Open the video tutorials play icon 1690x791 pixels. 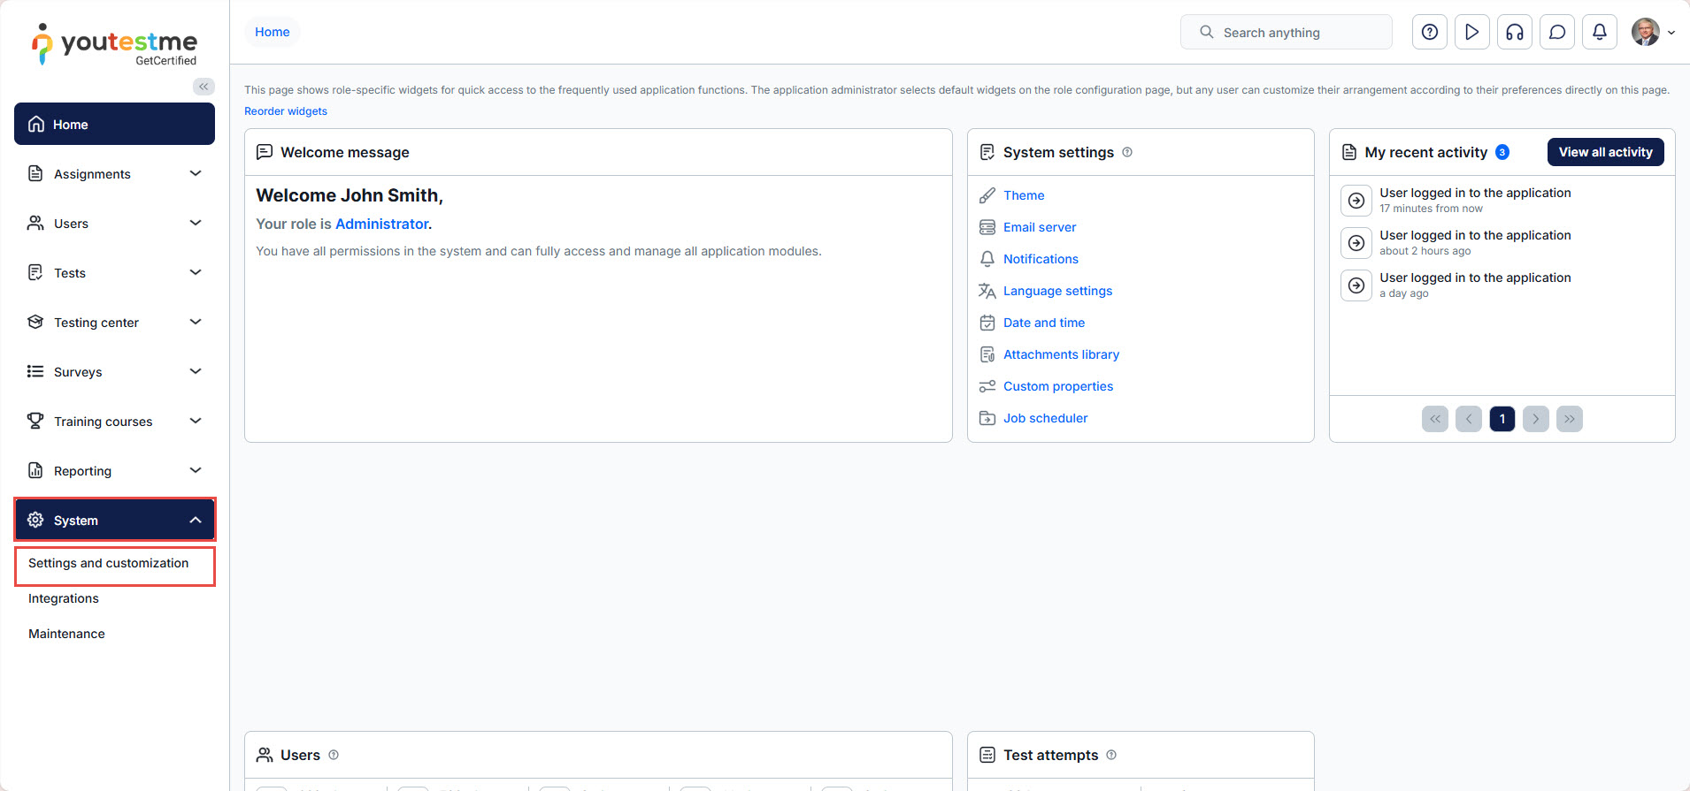click(x=1471, y=33)
